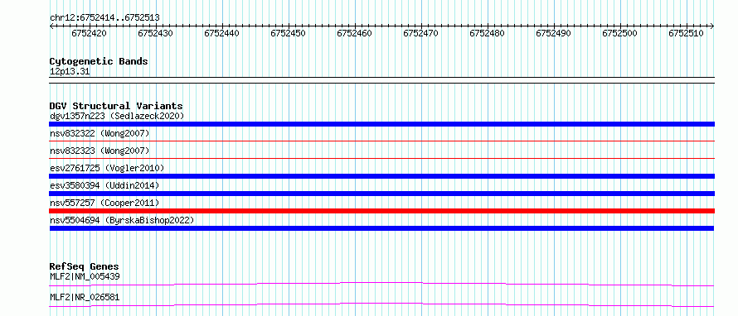Open variant nsv557257 (Cooper2011) label
This screenshot has width=738, height=316.
[x=104, y=203]
